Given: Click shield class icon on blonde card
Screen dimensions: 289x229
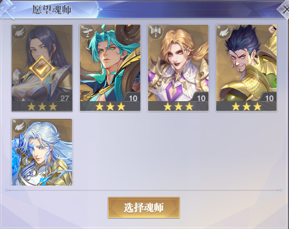Looking at the screenshot, I should click(156, 32).
